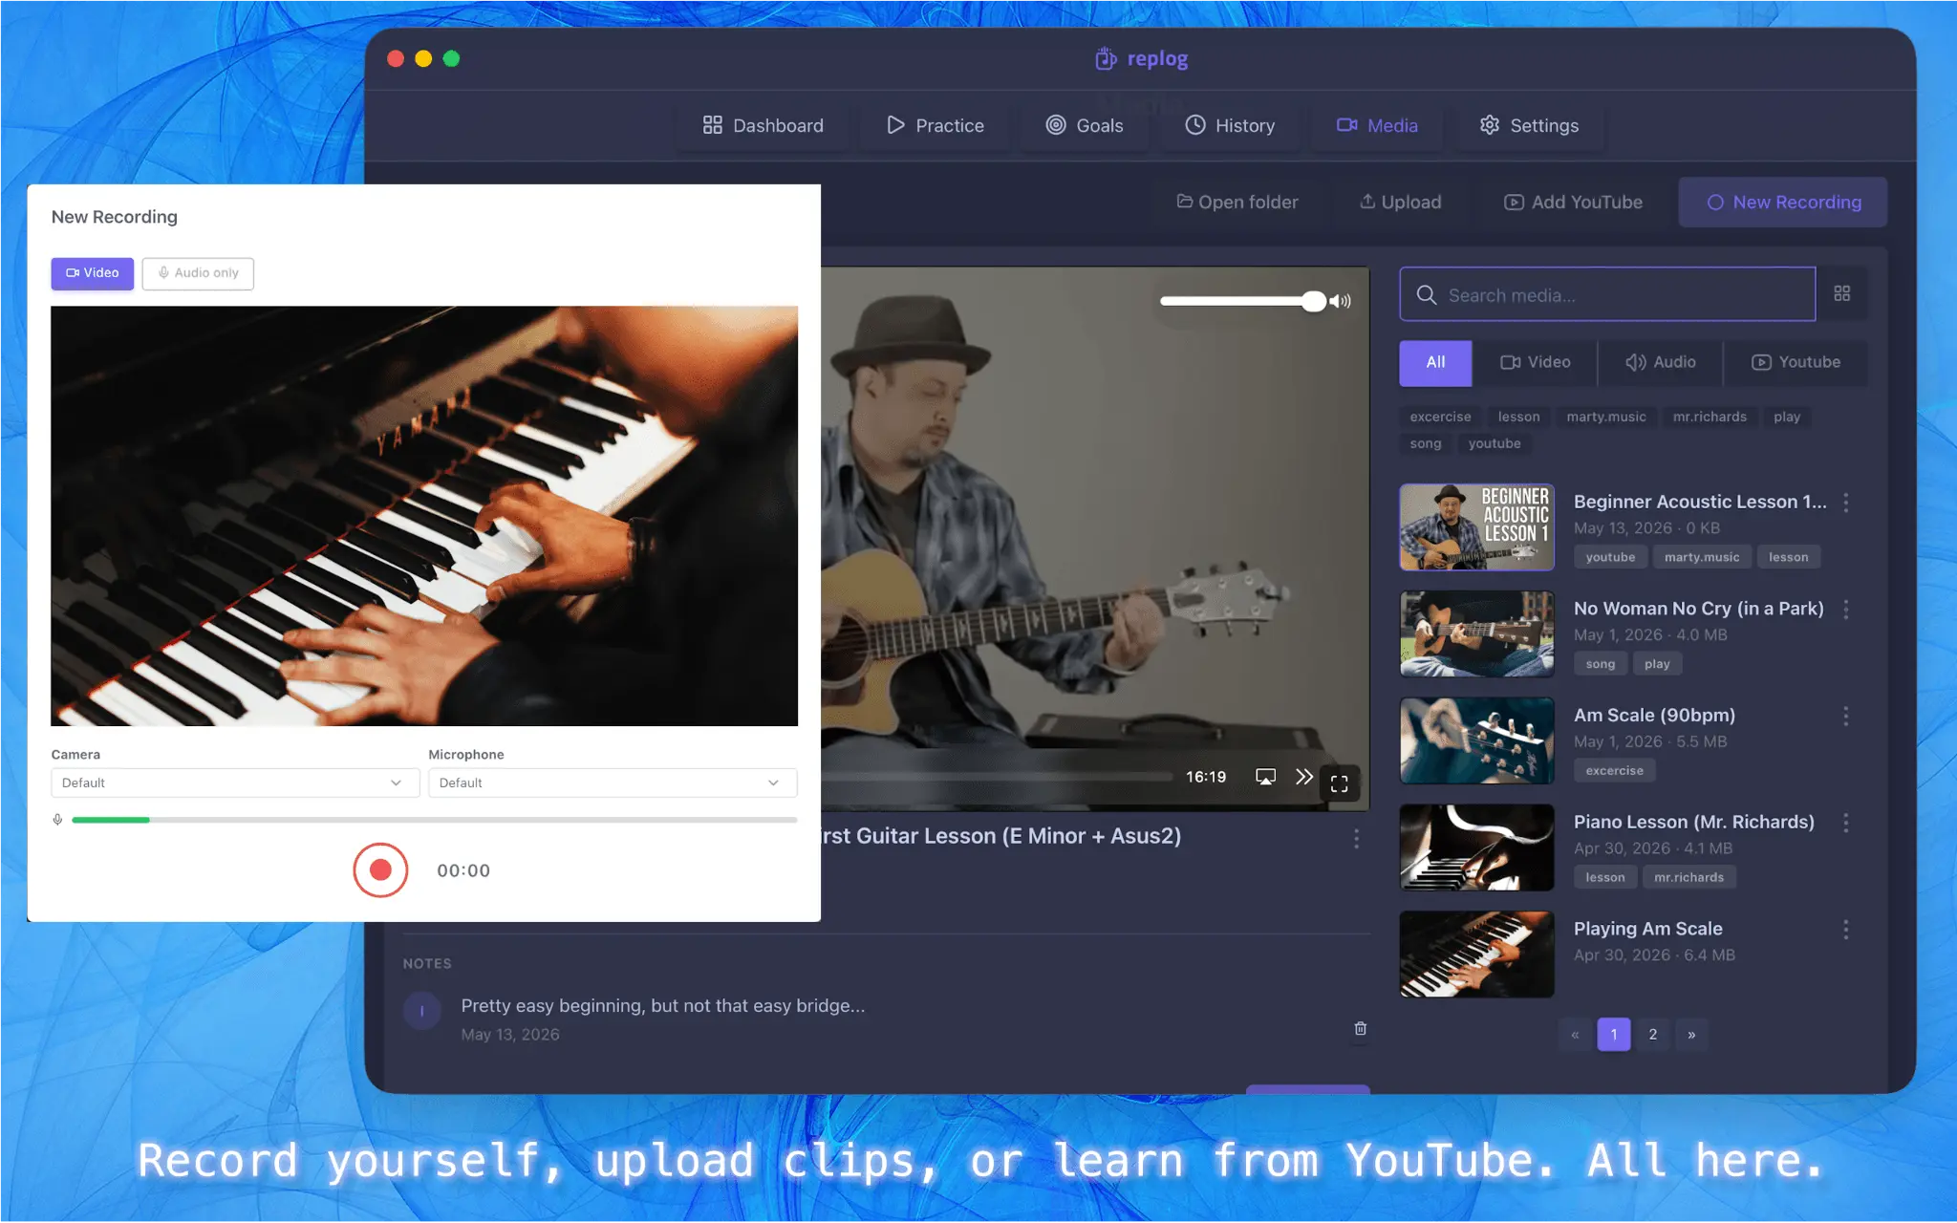Go to previous media page
Viewport: 1957px width, 1223px height.
(1575, 1034)
